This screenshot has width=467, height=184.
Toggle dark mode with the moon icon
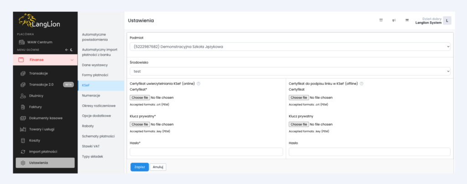[72, 50]
